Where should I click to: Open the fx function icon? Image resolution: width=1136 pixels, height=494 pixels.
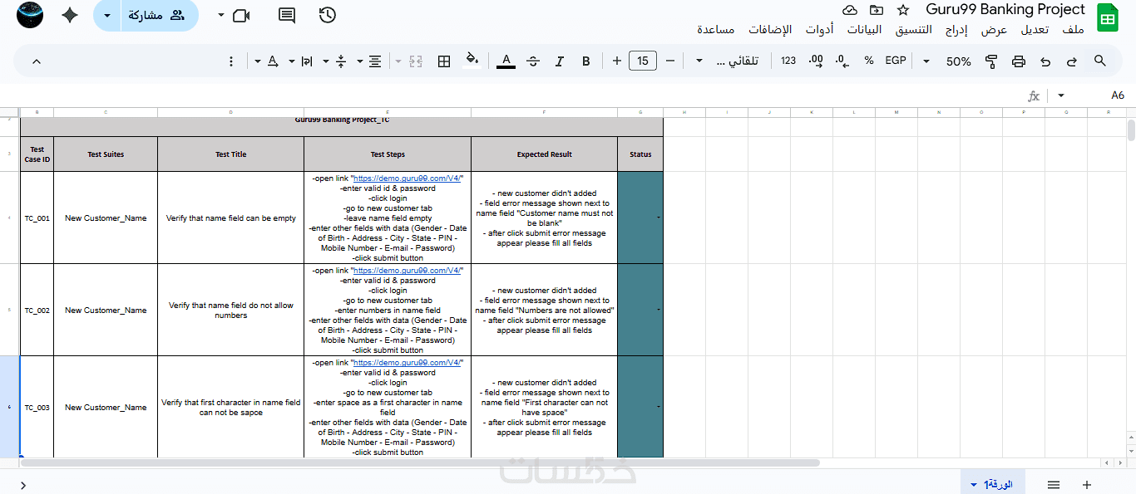point(1034,96)
